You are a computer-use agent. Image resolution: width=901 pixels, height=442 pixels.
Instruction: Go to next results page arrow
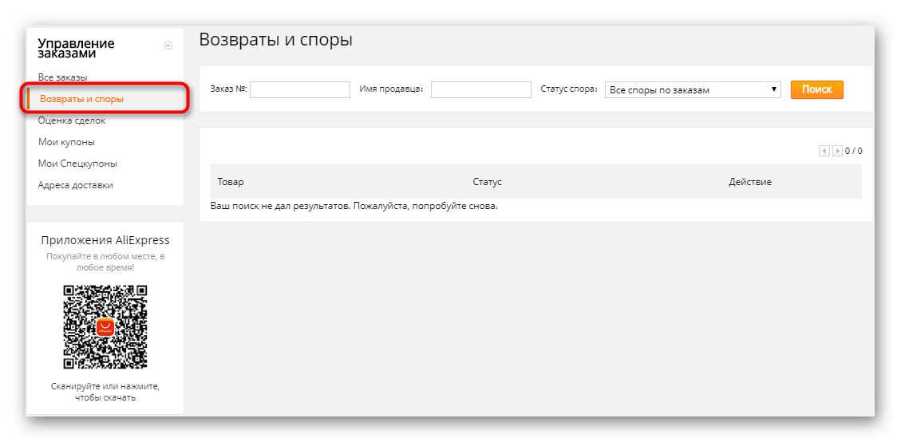[x=837, y=151]
